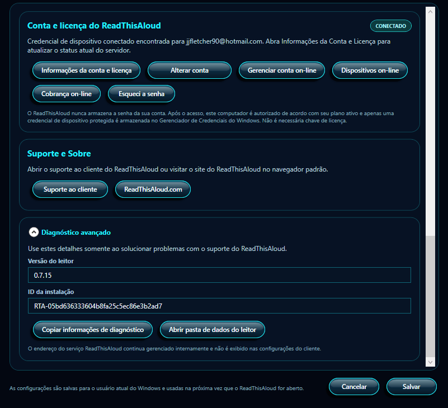Click Esqueci a senha button
448x408 pixels.
point(142,94)
